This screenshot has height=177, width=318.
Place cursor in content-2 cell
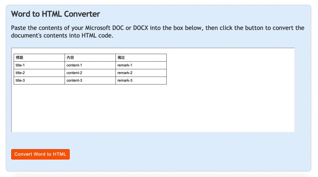pyautogui.click(x=90, y=73)
